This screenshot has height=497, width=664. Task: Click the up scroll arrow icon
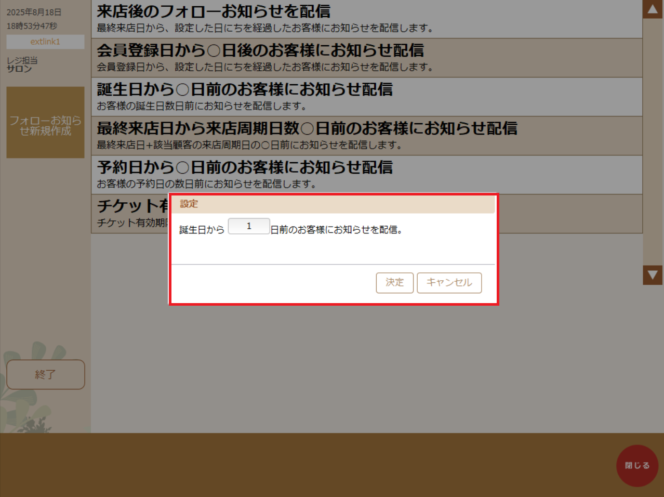coord(653,9)
